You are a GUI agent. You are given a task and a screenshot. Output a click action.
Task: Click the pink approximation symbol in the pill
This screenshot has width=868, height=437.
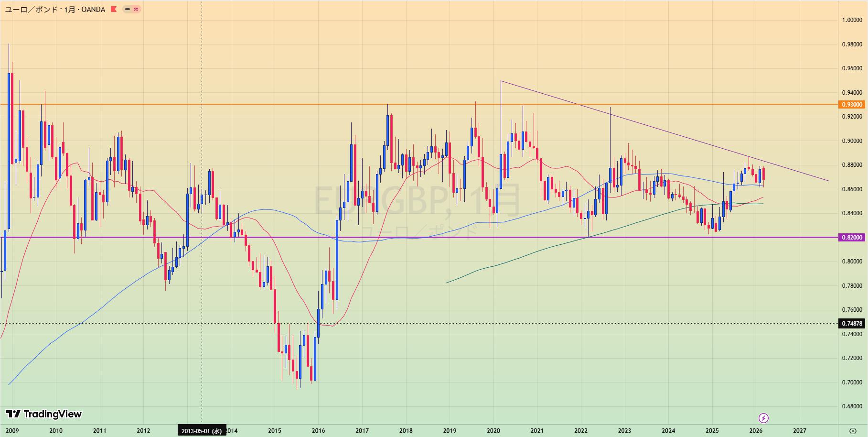pyautogui.click(x=136, y=9)
